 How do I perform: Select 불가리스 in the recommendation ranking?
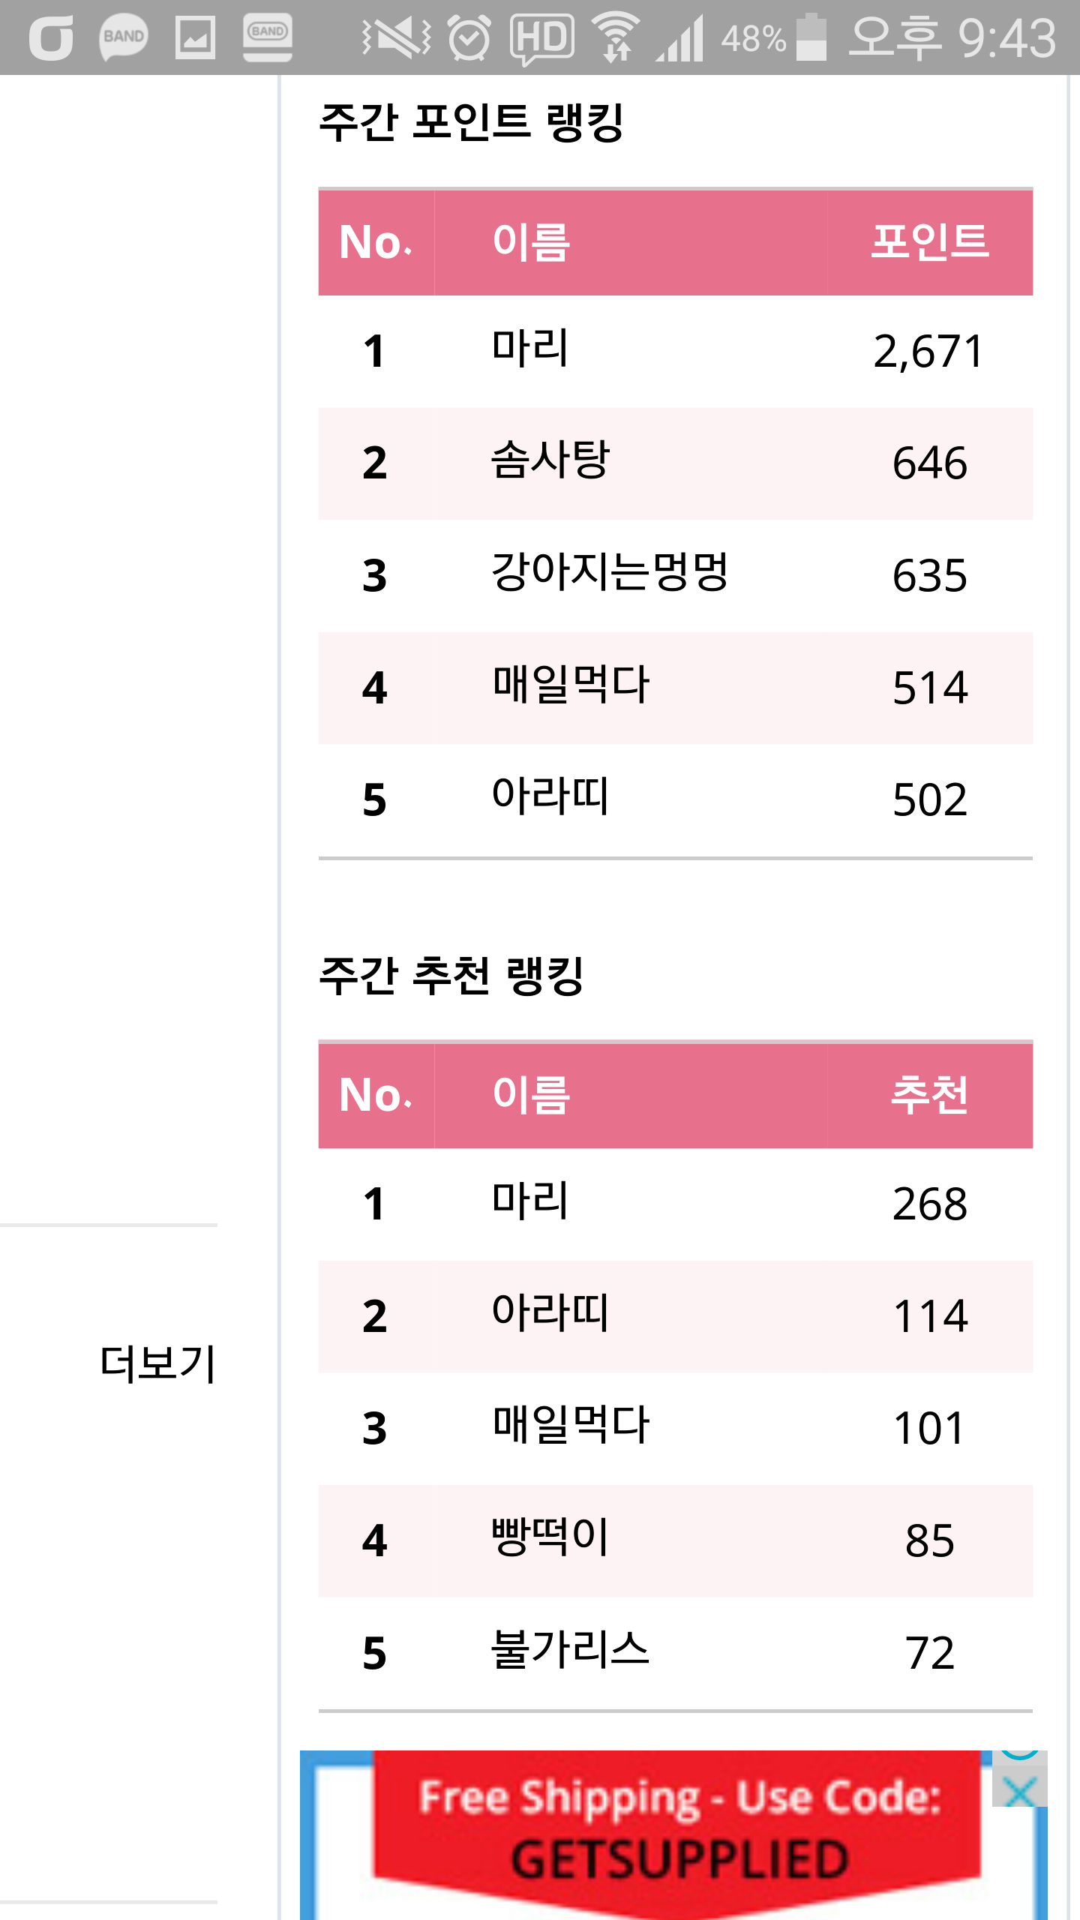569,1651
